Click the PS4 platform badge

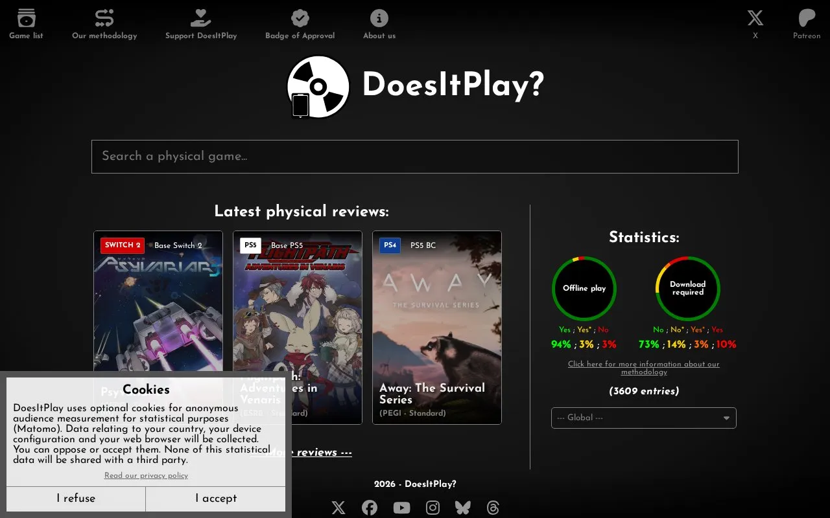pos(390,245)
